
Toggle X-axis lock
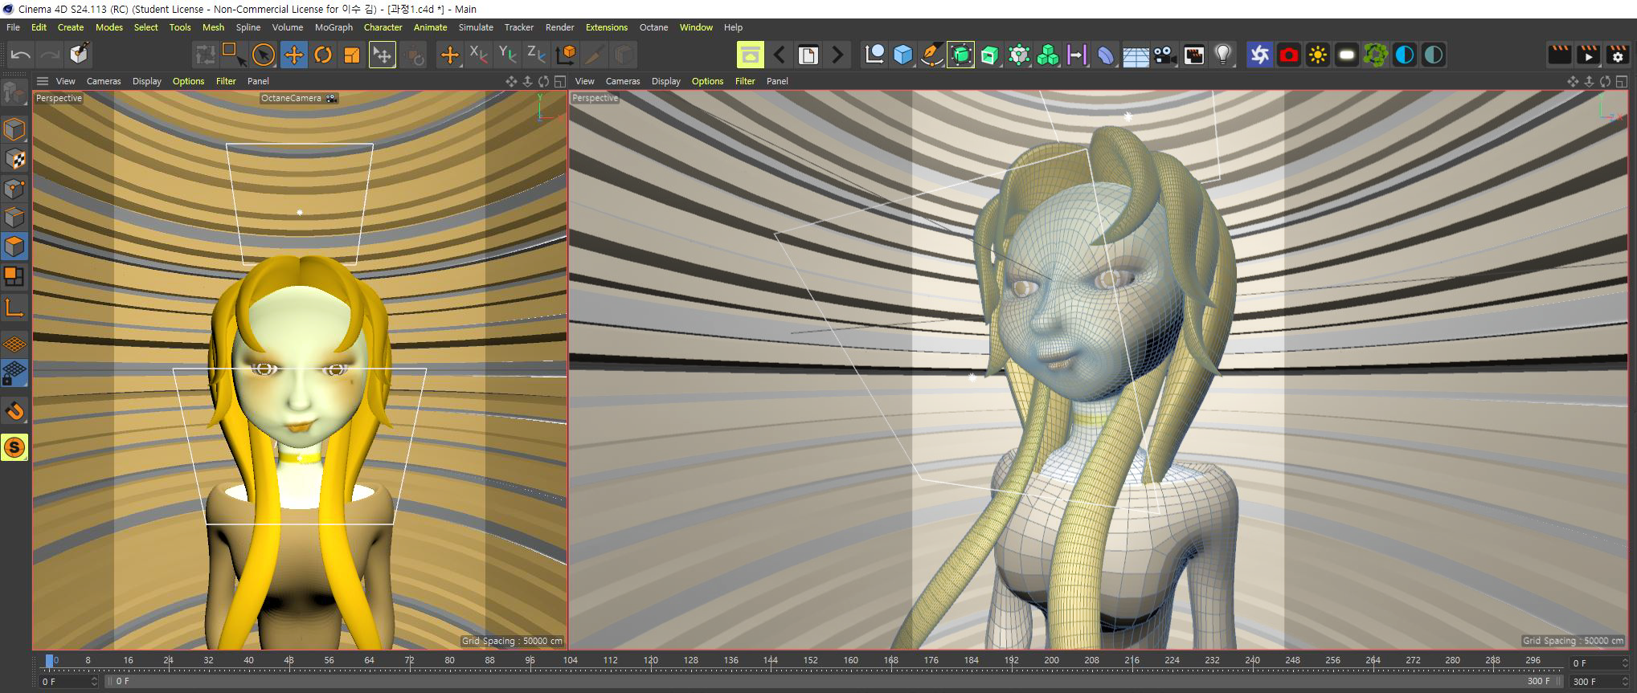click(478, 55)
